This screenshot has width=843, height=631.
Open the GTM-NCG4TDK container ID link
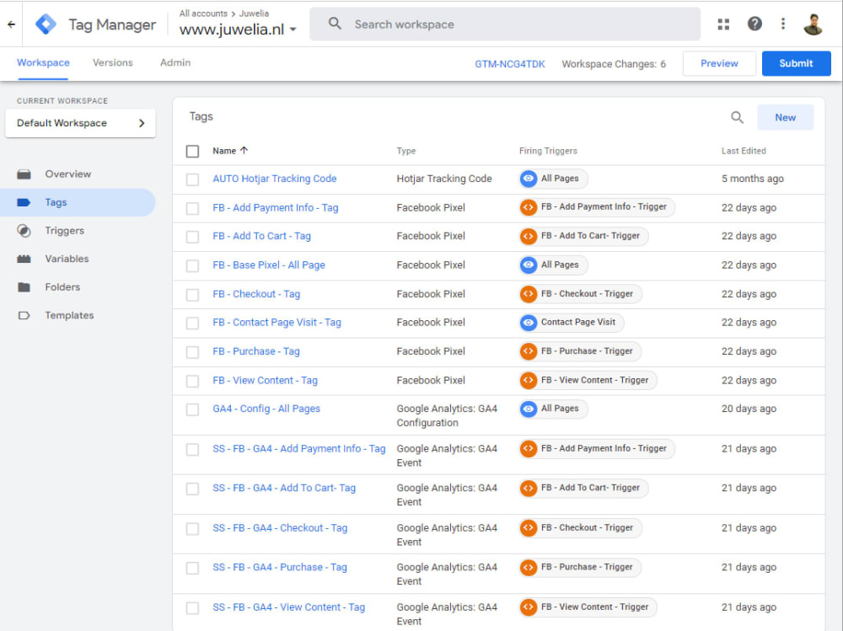click(x=510, y=64)
